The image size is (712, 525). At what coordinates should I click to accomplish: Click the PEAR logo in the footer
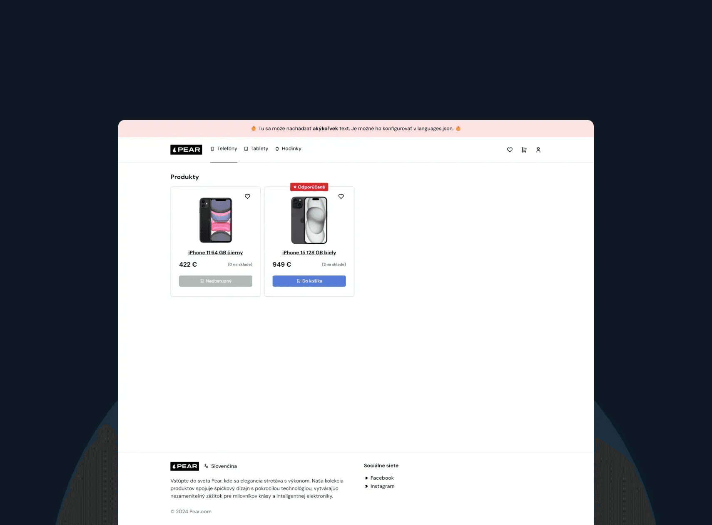184,466
